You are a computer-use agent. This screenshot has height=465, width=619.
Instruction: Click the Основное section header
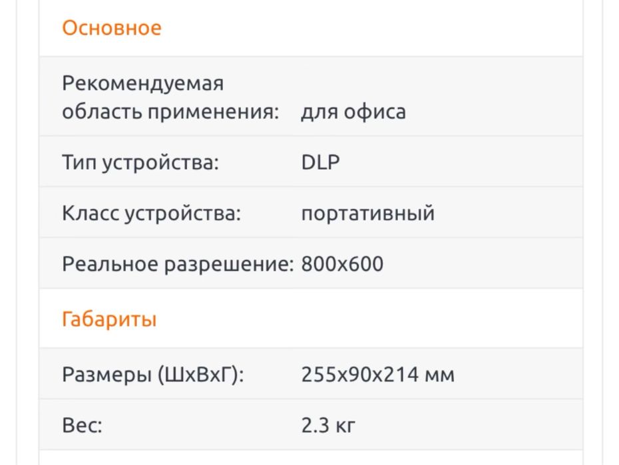point(111,28)
